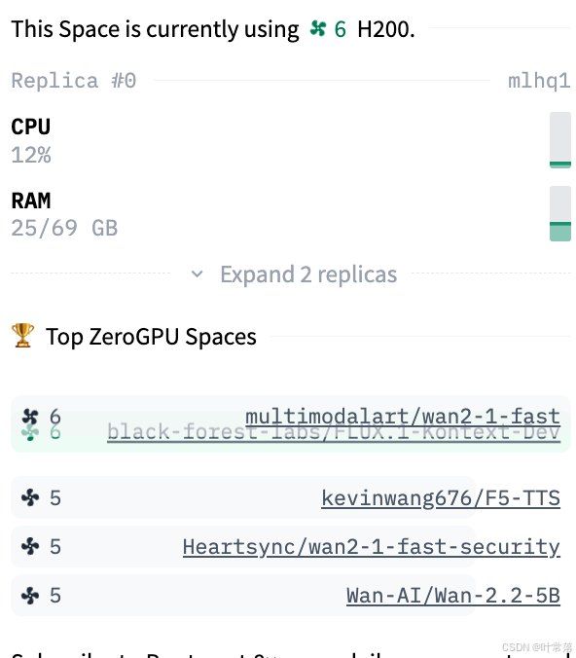
Task: Click fan icon in kevinwang676/F5-TTS row
Action: 30,498
